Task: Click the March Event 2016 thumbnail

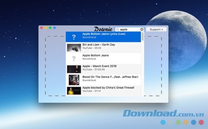Action: coord(74,69)
